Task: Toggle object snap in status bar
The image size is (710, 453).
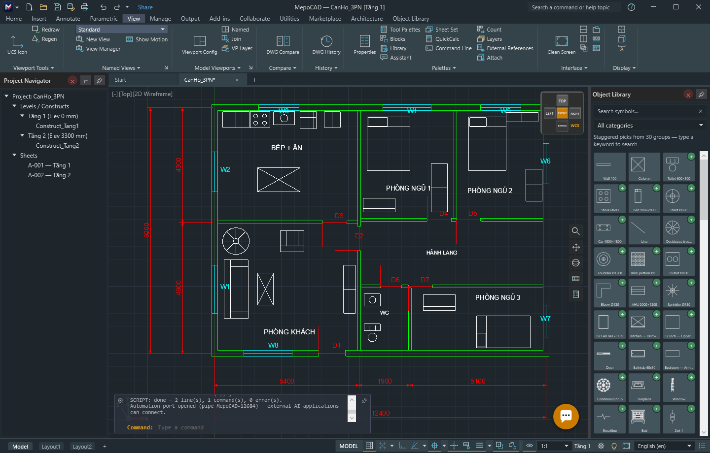Action: [434, 446]
